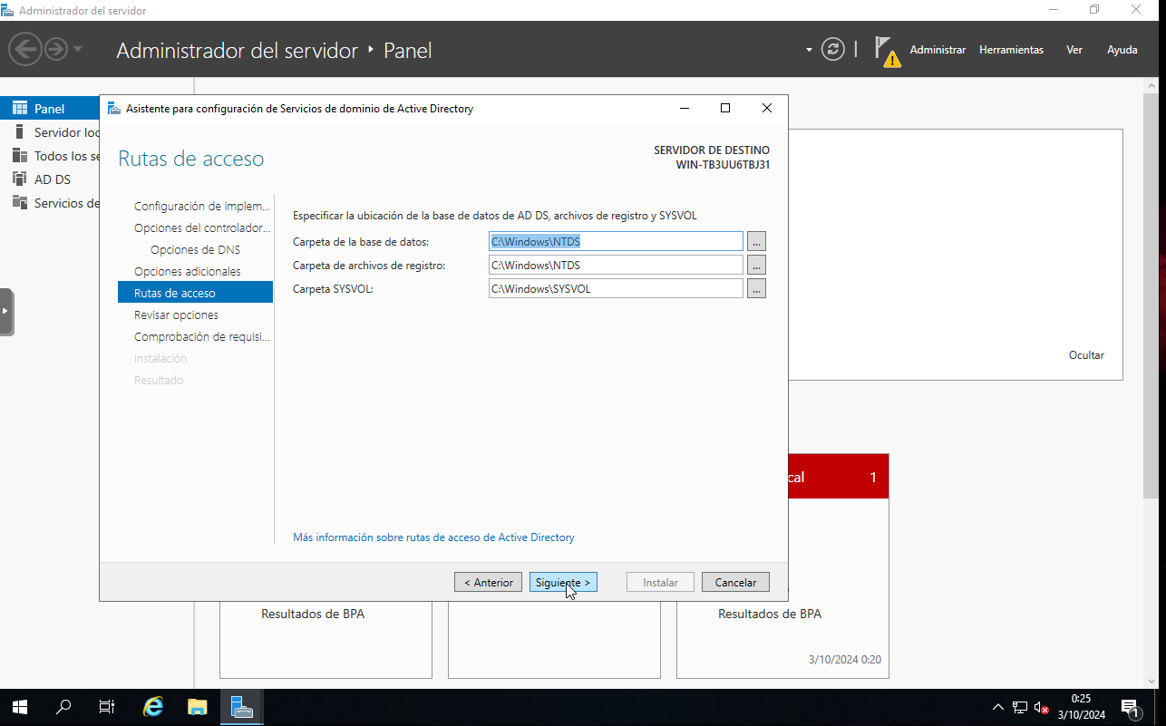
Task: Maximize the wizard dialog window
Action: [725, 108]
